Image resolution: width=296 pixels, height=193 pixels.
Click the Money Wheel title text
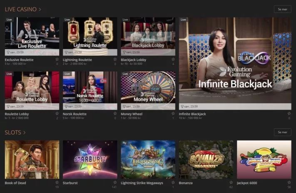pos(132,114)
